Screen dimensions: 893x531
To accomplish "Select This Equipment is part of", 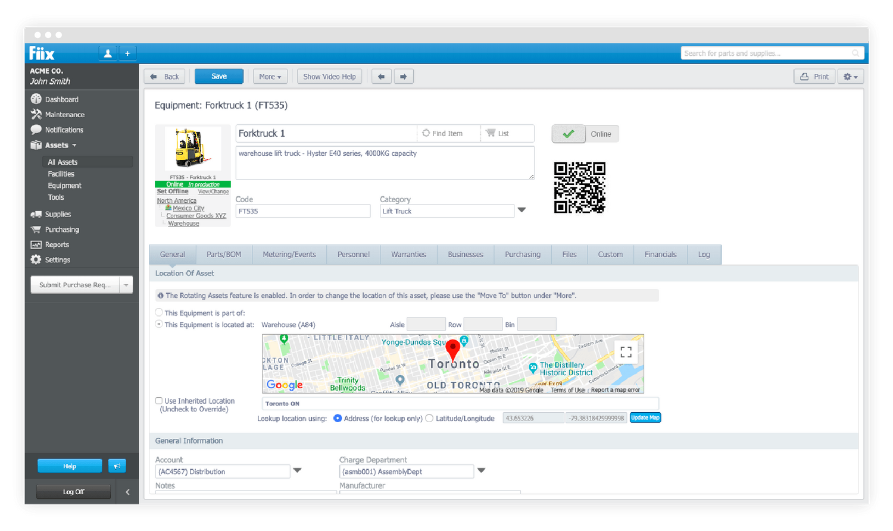I will click(159, 312).
